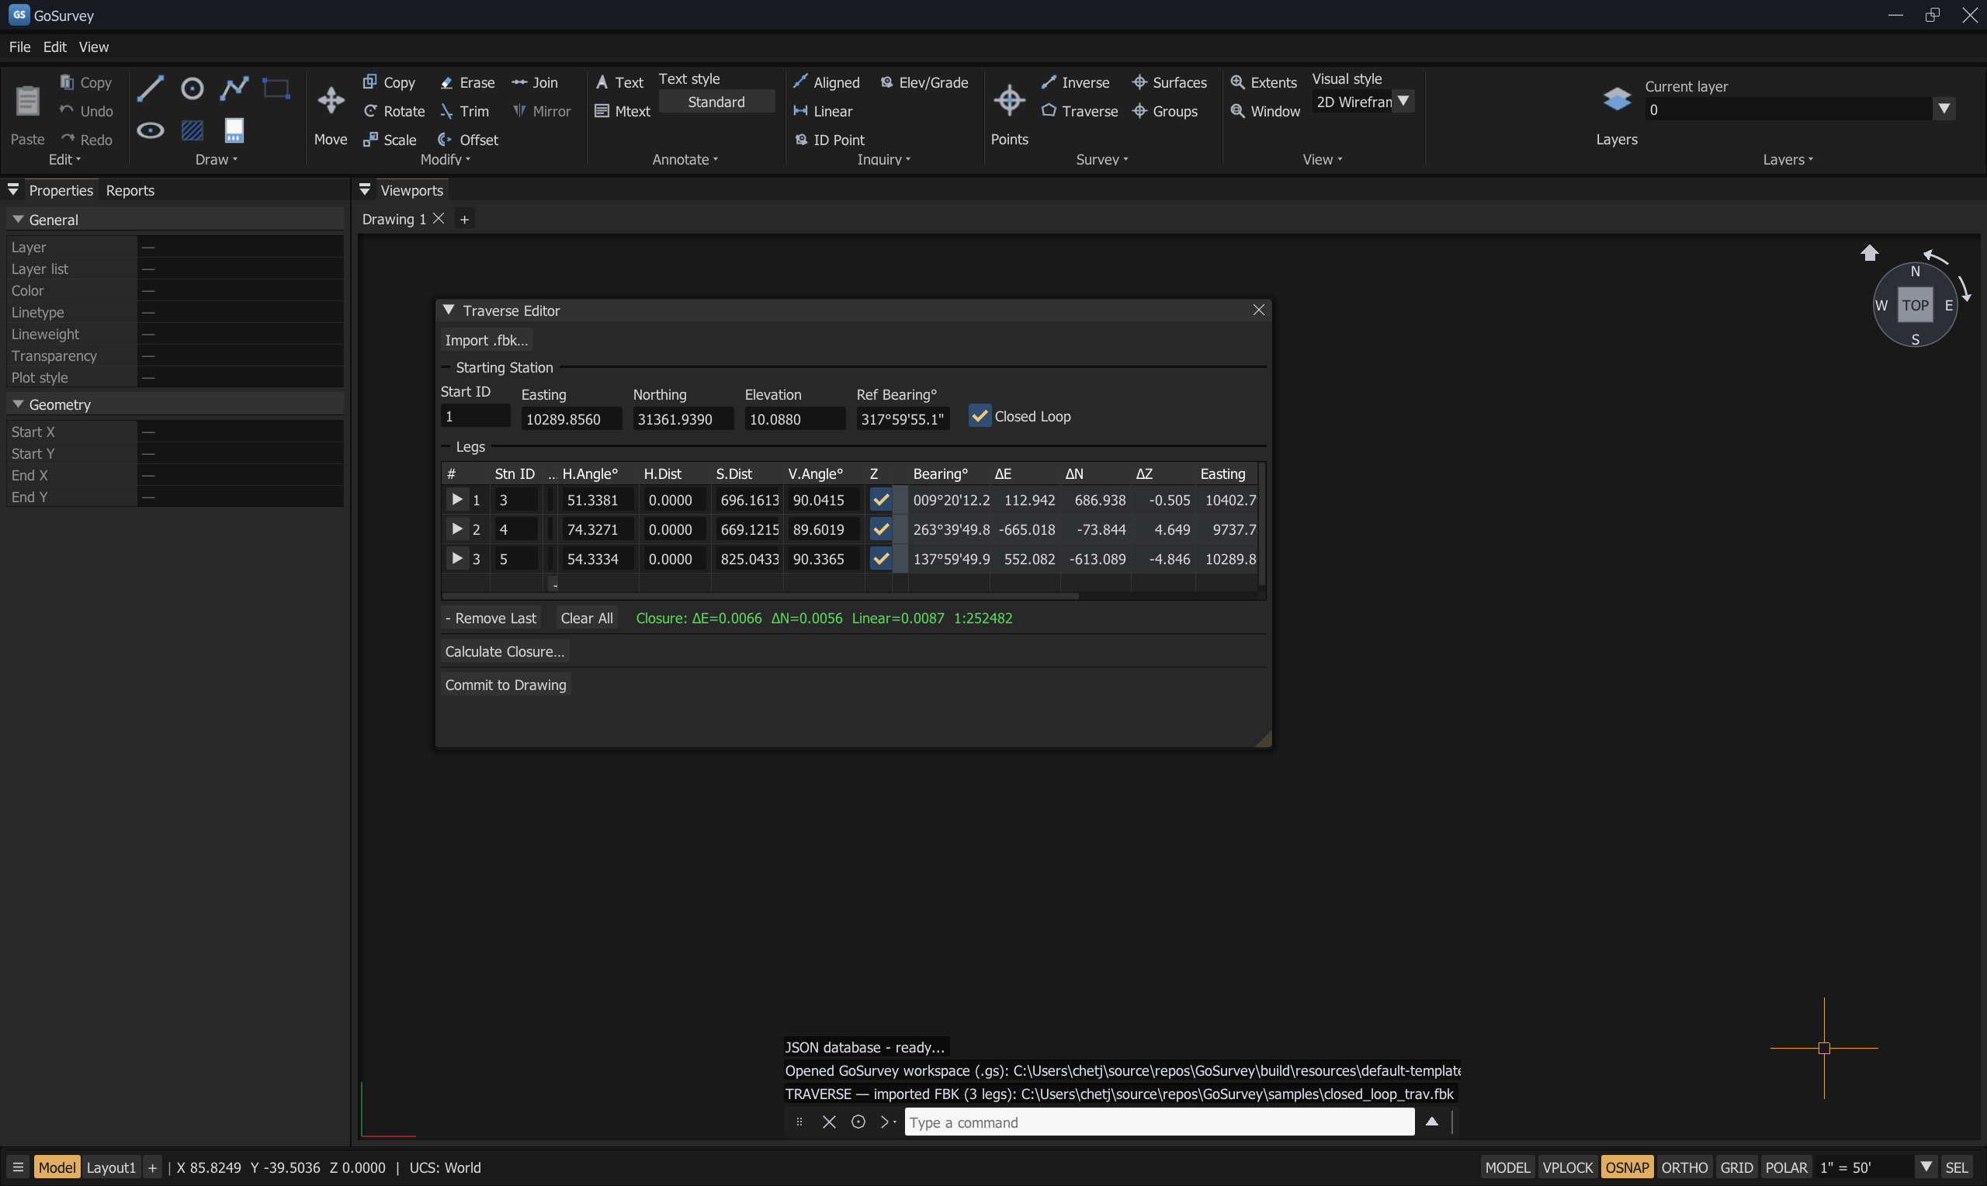1987x1186 pixels.
Task: Open the Traverse survey tool
Action: click(x=1080, y=111)
